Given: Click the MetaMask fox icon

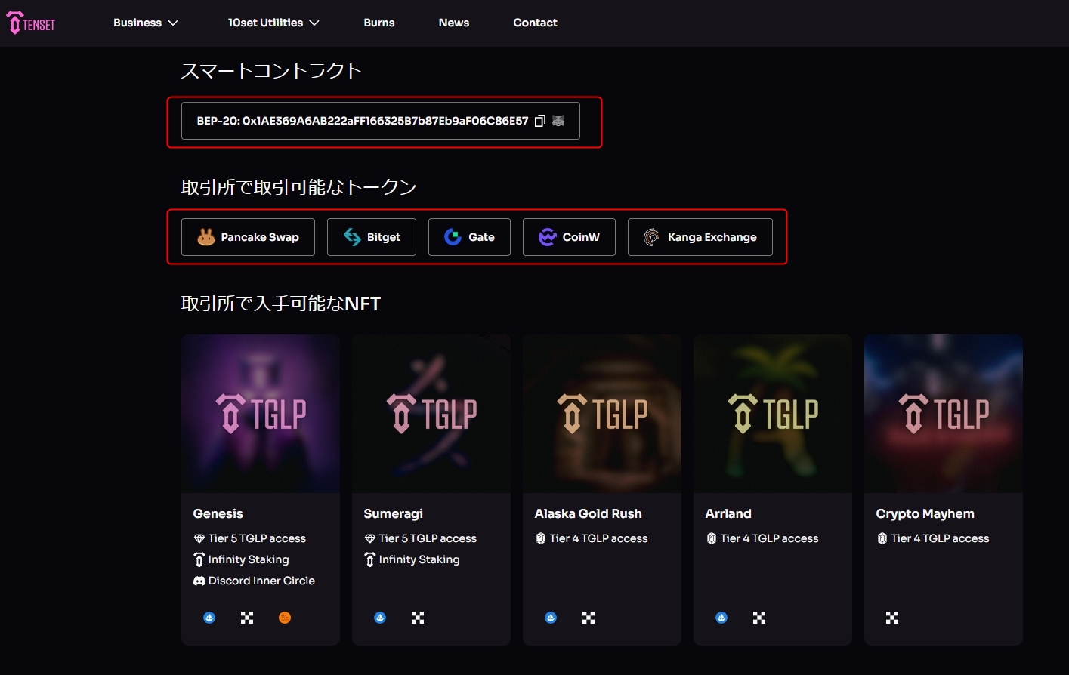Looking at the screenshot, I should coord(558,121).
